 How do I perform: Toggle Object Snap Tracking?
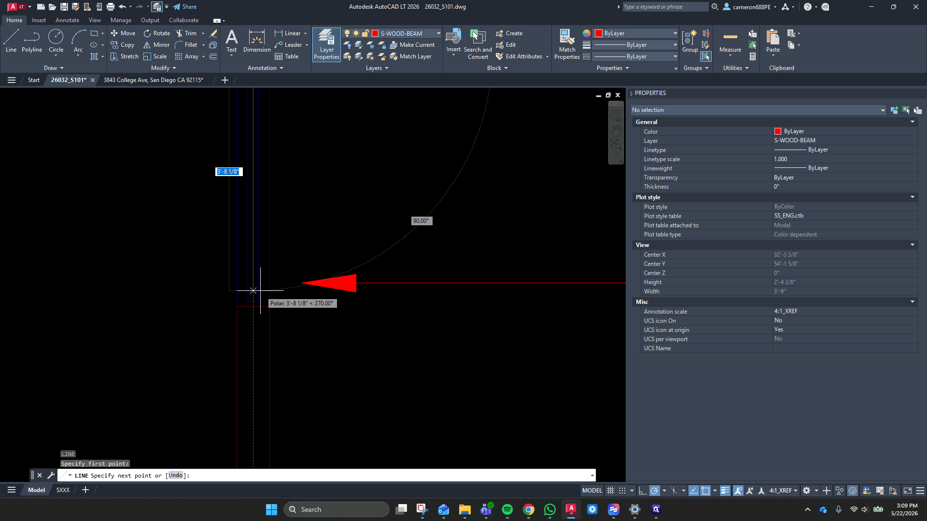693,491
